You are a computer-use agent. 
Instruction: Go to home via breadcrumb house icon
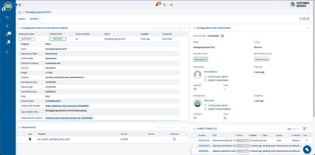coord(20,12)
